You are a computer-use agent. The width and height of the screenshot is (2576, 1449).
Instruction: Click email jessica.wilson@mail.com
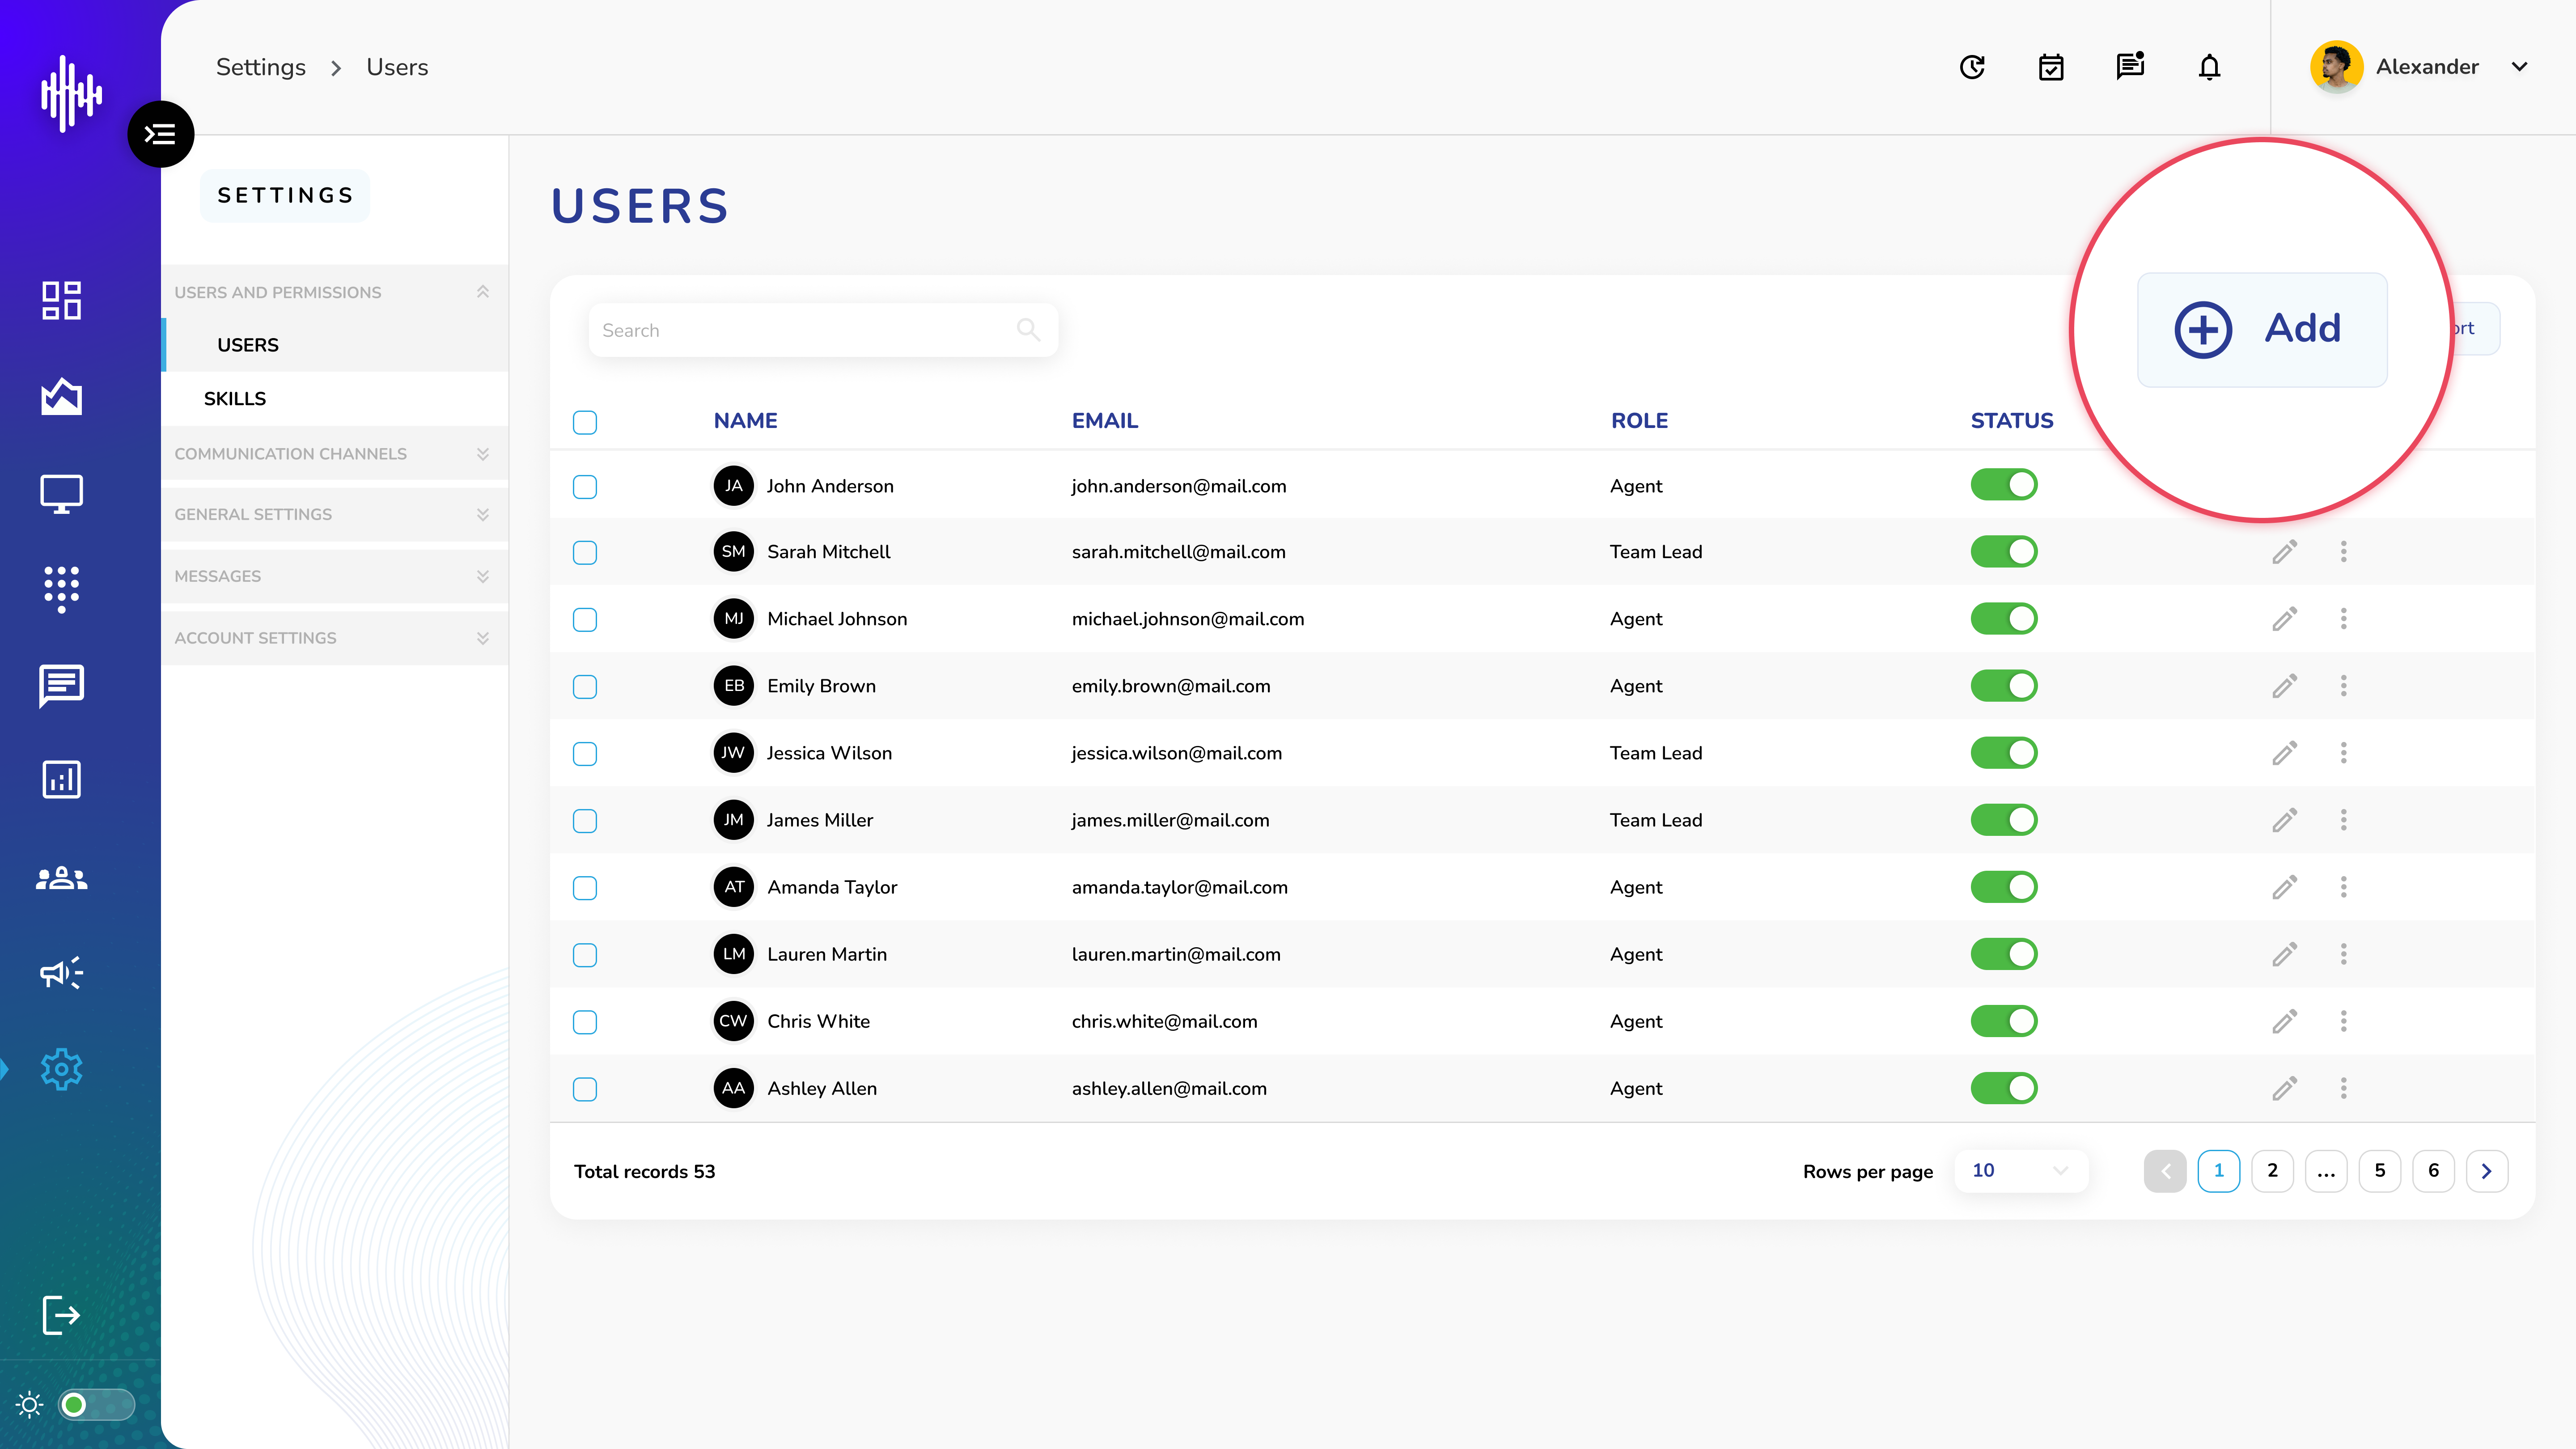click(1176, 753)
